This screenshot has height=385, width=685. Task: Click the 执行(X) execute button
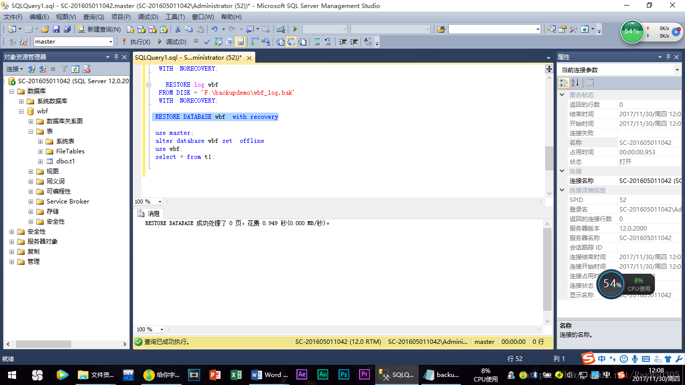click(x=135, y=42)
